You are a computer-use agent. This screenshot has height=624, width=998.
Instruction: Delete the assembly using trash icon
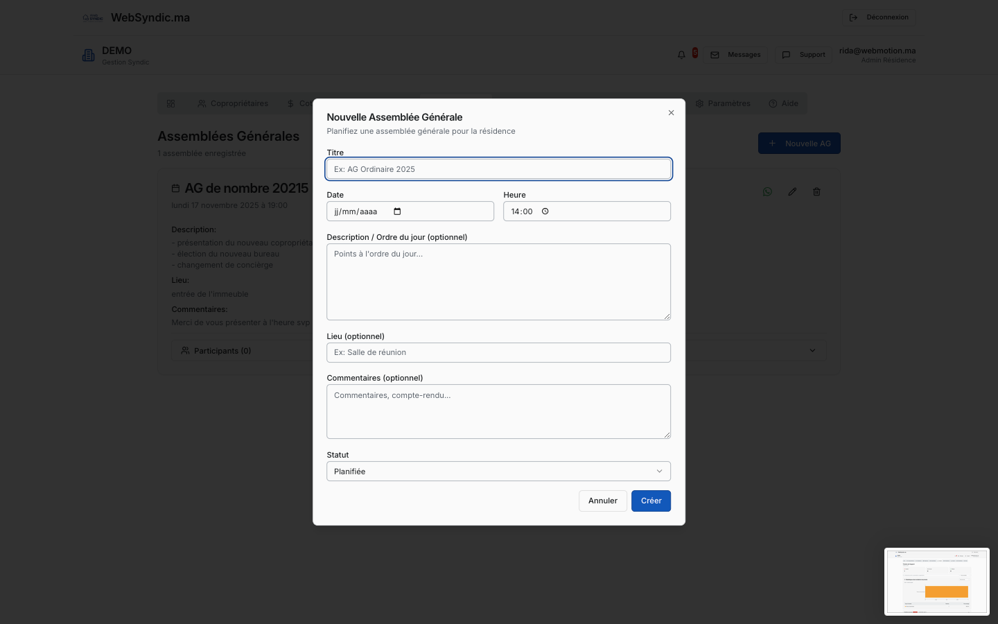816,192
